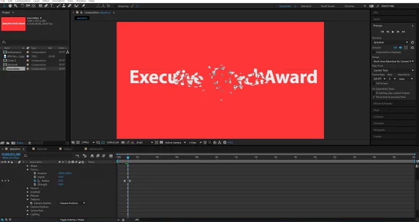This screenshot has height=222, width=419.
Task: Toggle Position stopwatch under Force 1
Action: coord(35,173)
